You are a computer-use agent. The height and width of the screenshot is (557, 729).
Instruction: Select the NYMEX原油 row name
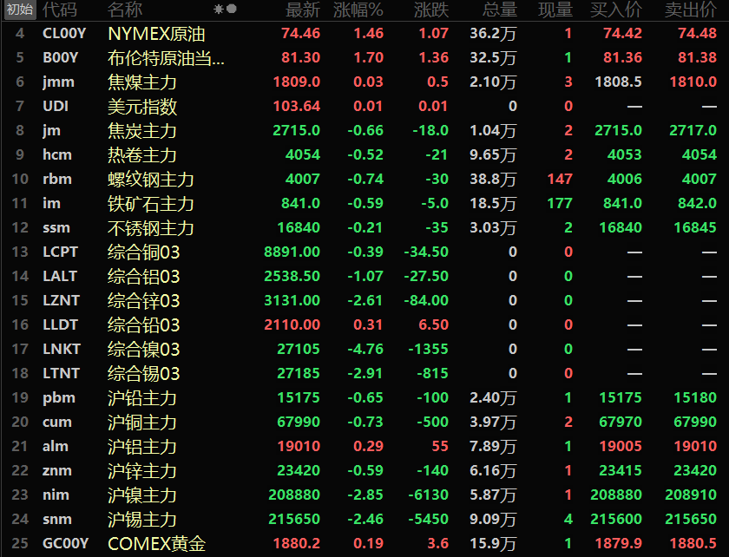[156, 34]
